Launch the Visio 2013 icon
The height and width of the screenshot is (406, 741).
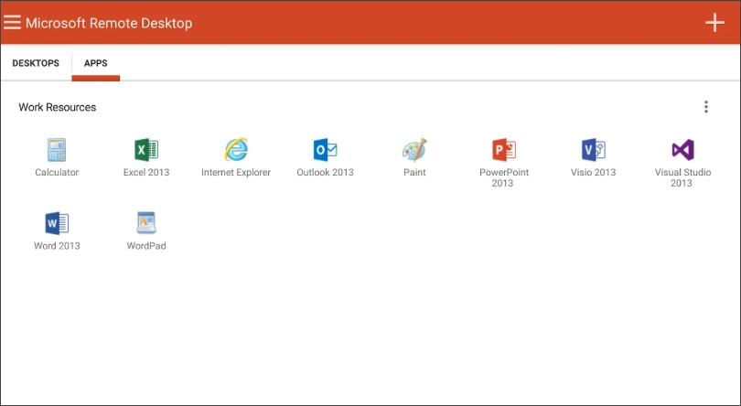[594, 150]
